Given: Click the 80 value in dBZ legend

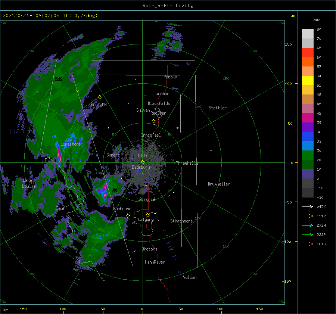Looking at the screenshot, I should point(319,29).
